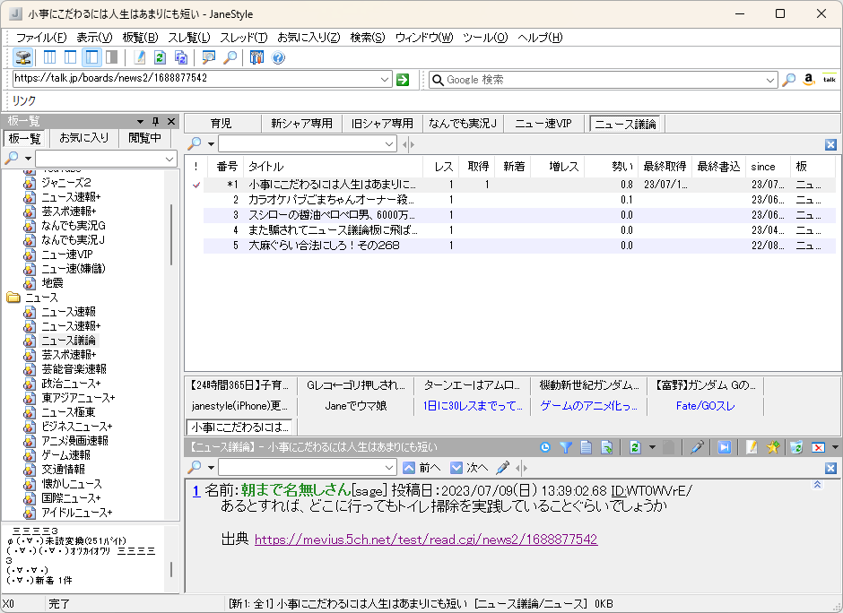Sort by the 勢い column header

point(611,167)
